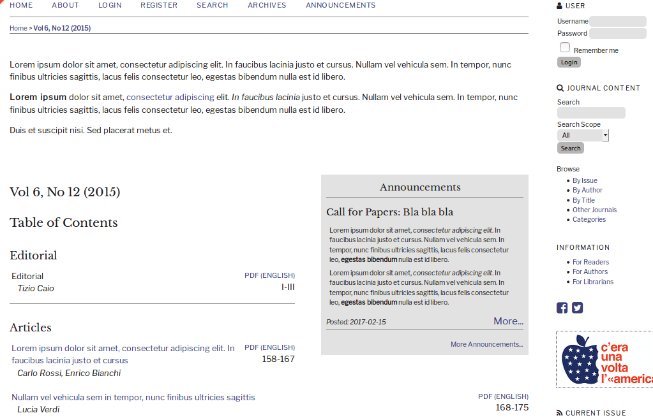Click the user icon above the login form

[x=559, y=5]
